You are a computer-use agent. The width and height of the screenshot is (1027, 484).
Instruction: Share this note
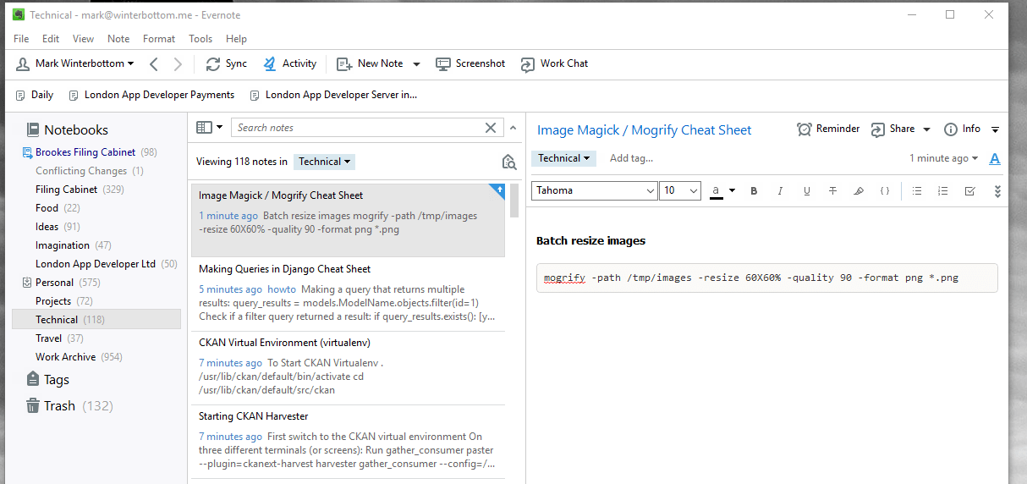[893, 129]
